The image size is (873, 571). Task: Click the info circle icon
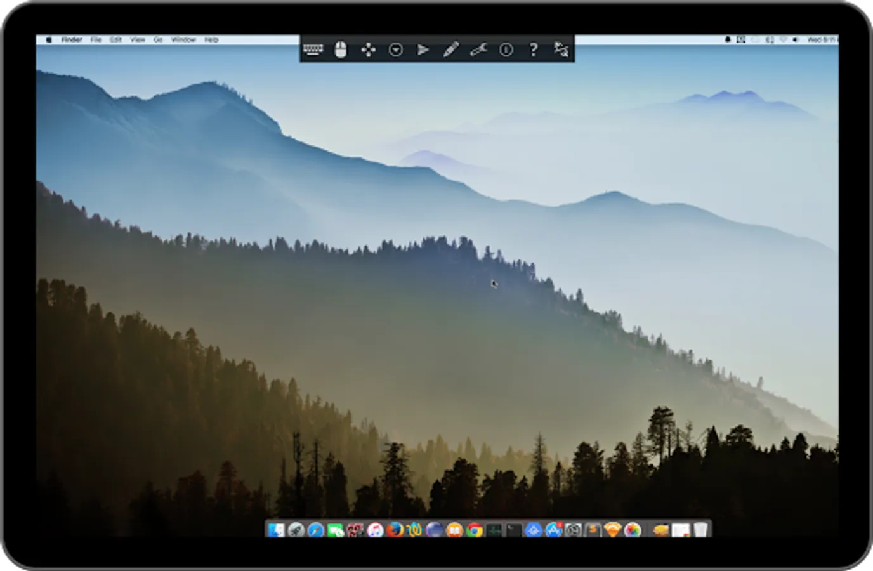506,49
